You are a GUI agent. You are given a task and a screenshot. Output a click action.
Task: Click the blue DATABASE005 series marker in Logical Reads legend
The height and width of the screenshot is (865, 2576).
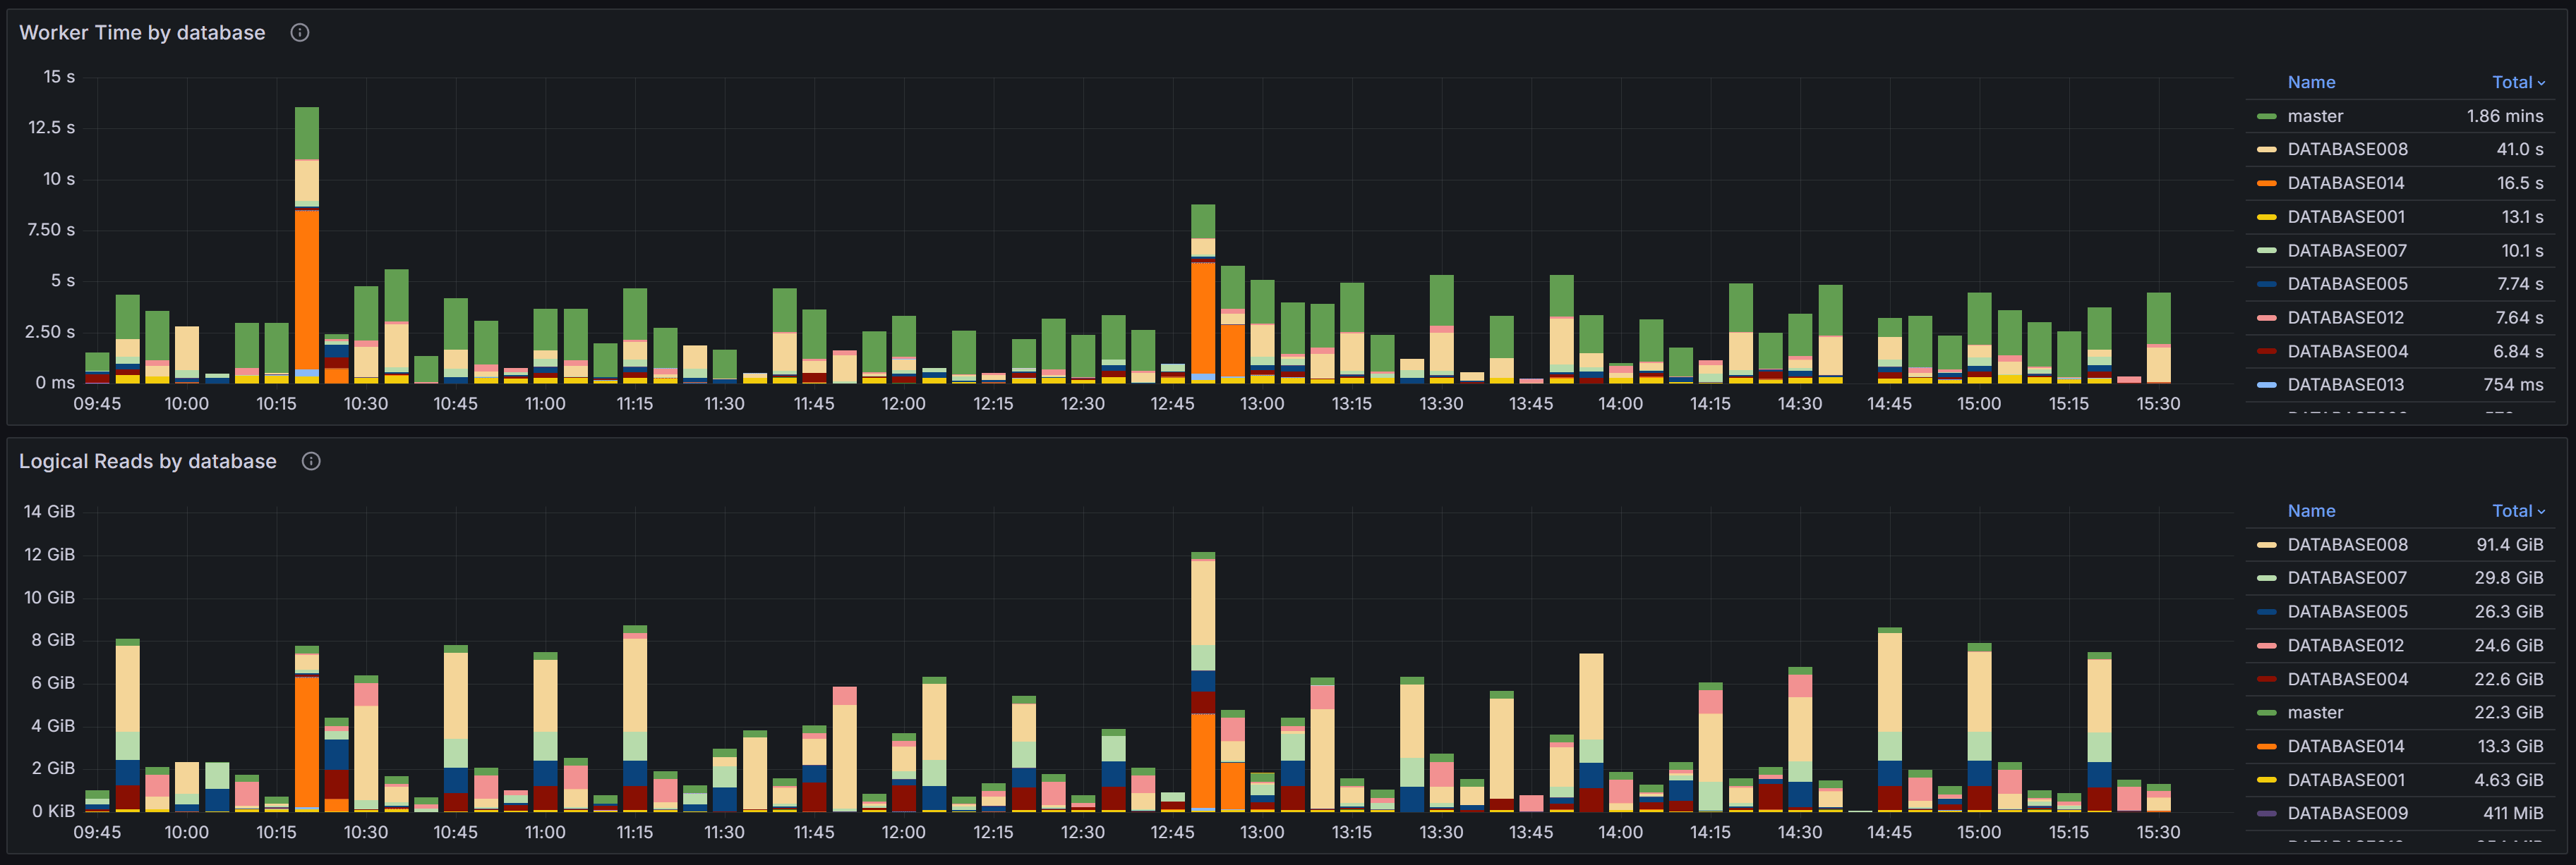click(x=2271, y=611)
